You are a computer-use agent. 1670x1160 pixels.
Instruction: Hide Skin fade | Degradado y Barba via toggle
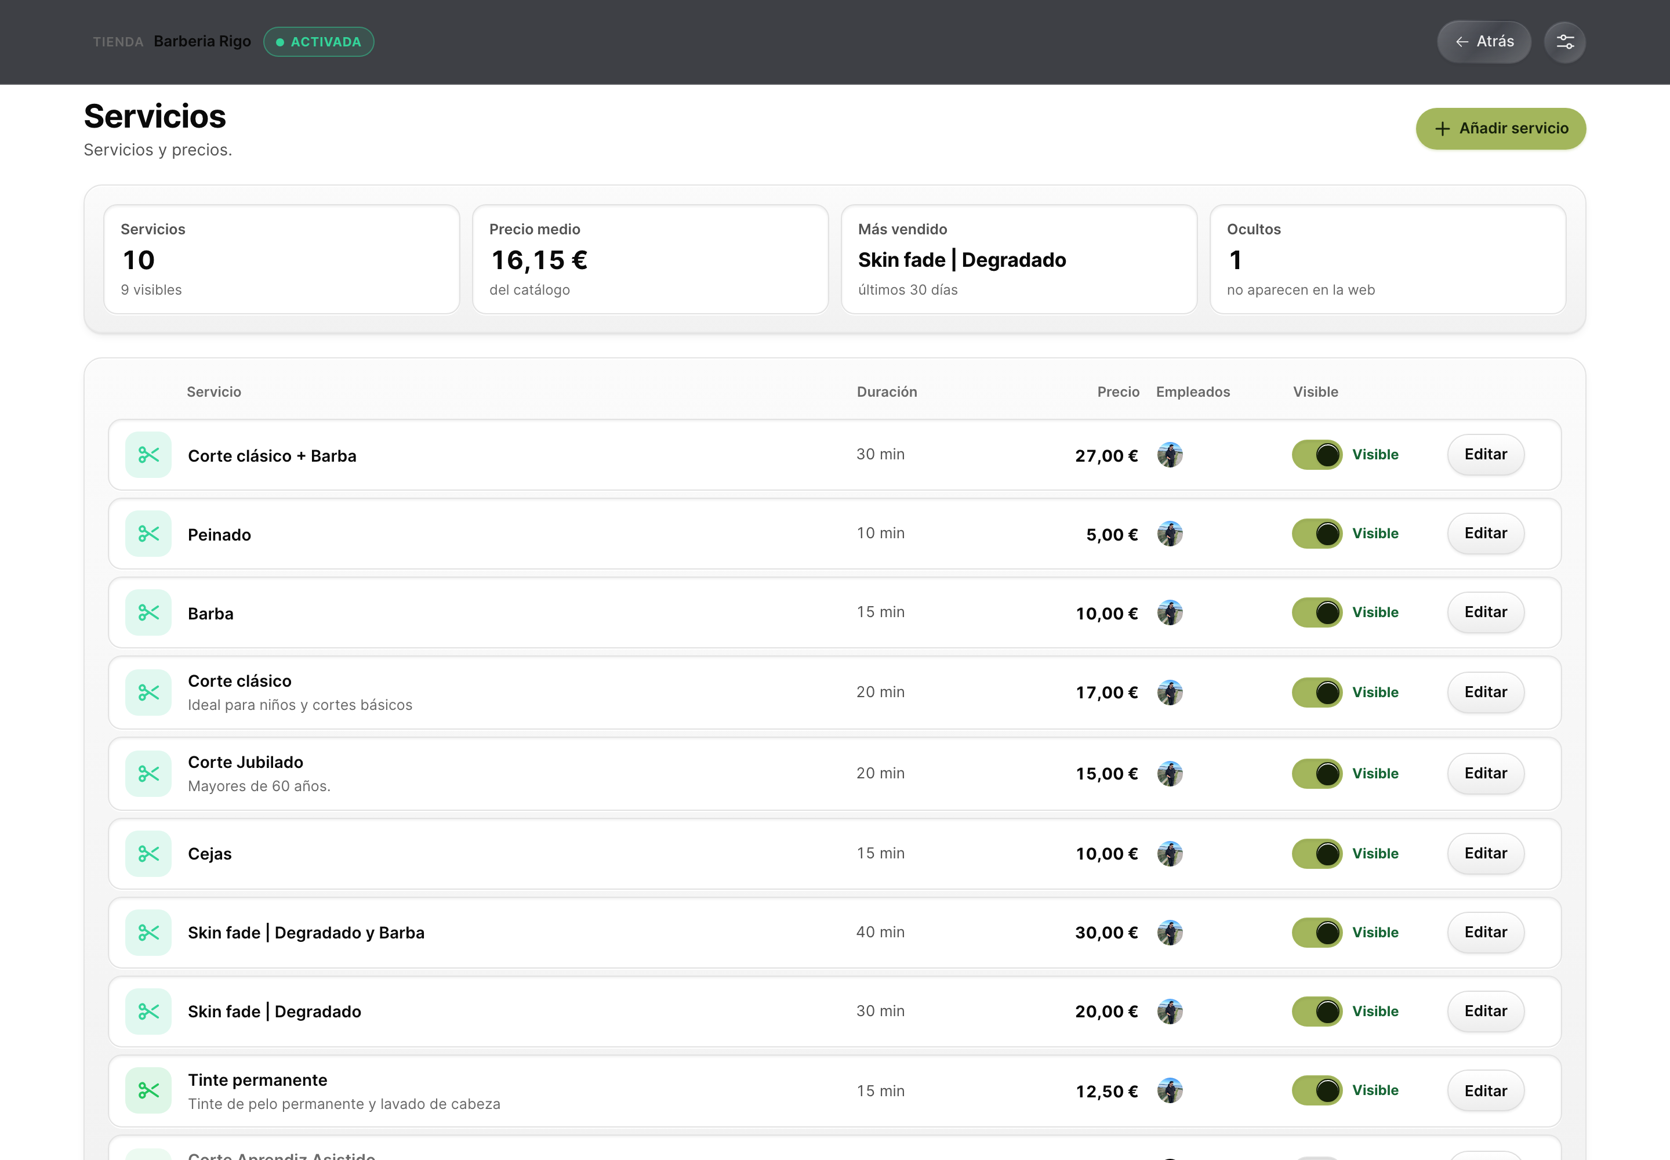point(1317,933)
